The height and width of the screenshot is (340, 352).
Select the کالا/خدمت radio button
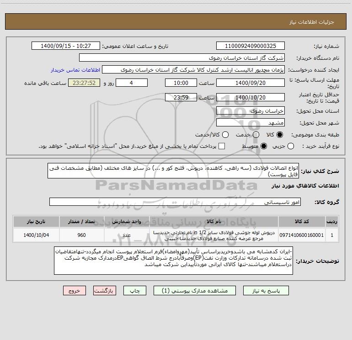[225, 135]
